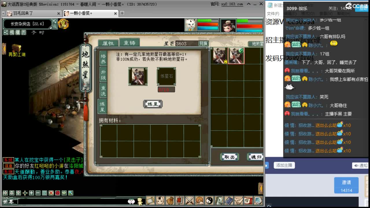Open the monitor system settings icon
Viewport: 370px width, 208px height.
point(258,200)
